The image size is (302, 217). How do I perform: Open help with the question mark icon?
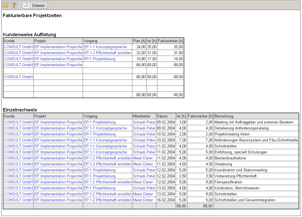tap(14, 5)
